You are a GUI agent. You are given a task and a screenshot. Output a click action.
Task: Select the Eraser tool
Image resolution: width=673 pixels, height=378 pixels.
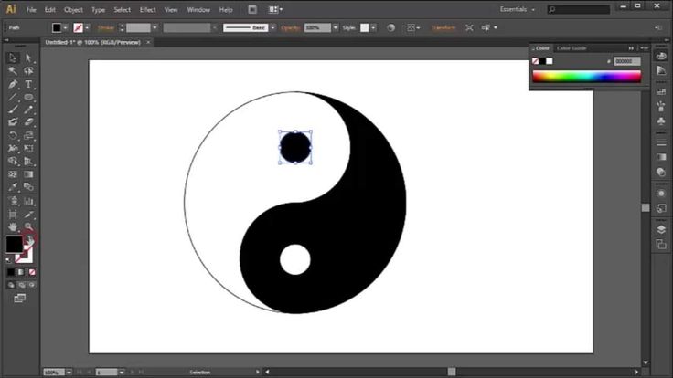(x=28, y=122)
